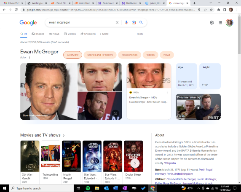
Task: Open search by image camera icon
Action: pos(134,23)
